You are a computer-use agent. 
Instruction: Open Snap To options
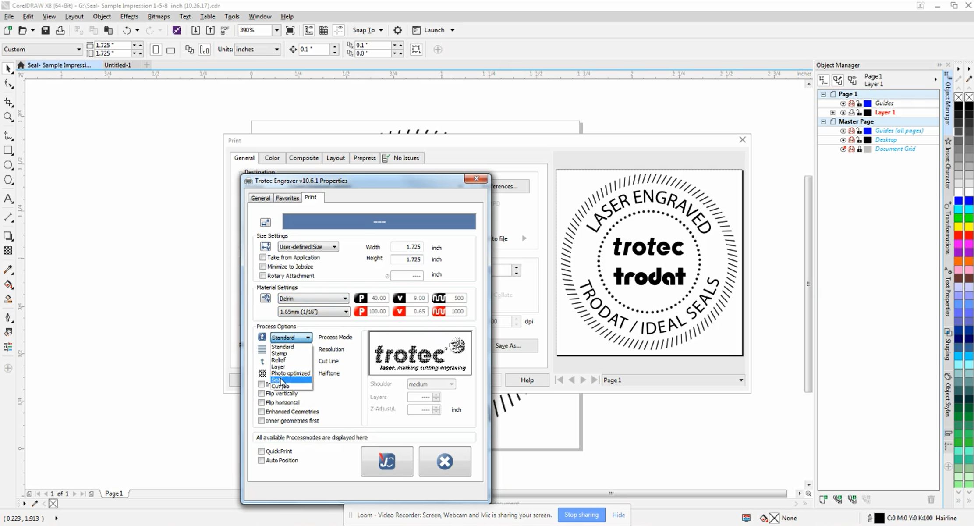(368, 30)
